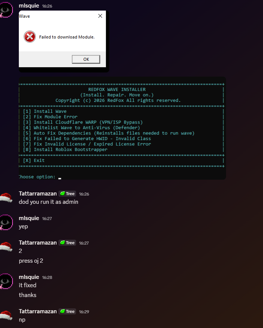
Task: Click '[1] Install Wave' console line
Action: pyautogui.click(x=45, y=111)
